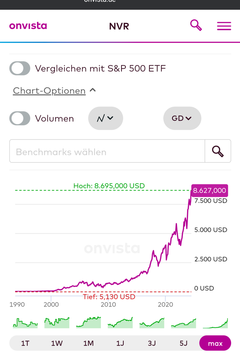Image resolution: width=240 pixels, height=359 pixels.
Task: Switch to 1M time range
Action: pos(88,343)
